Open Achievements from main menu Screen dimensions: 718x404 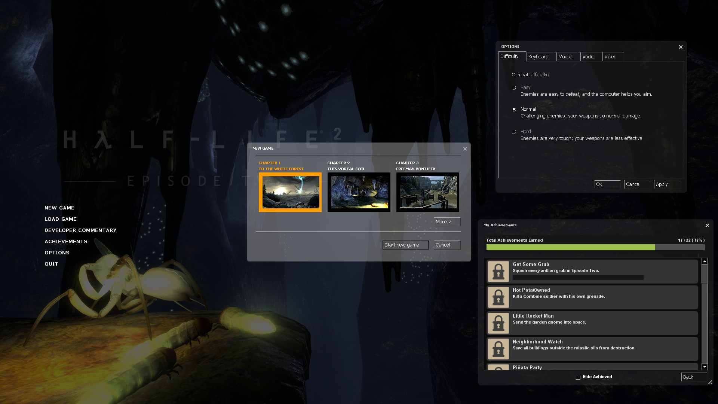pyautogui.click(x=66, y=242)
